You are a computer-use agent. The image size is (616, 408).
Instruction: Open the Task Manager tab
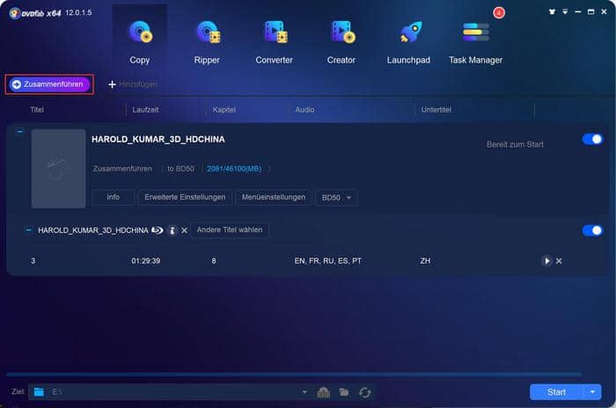[476, 42]
